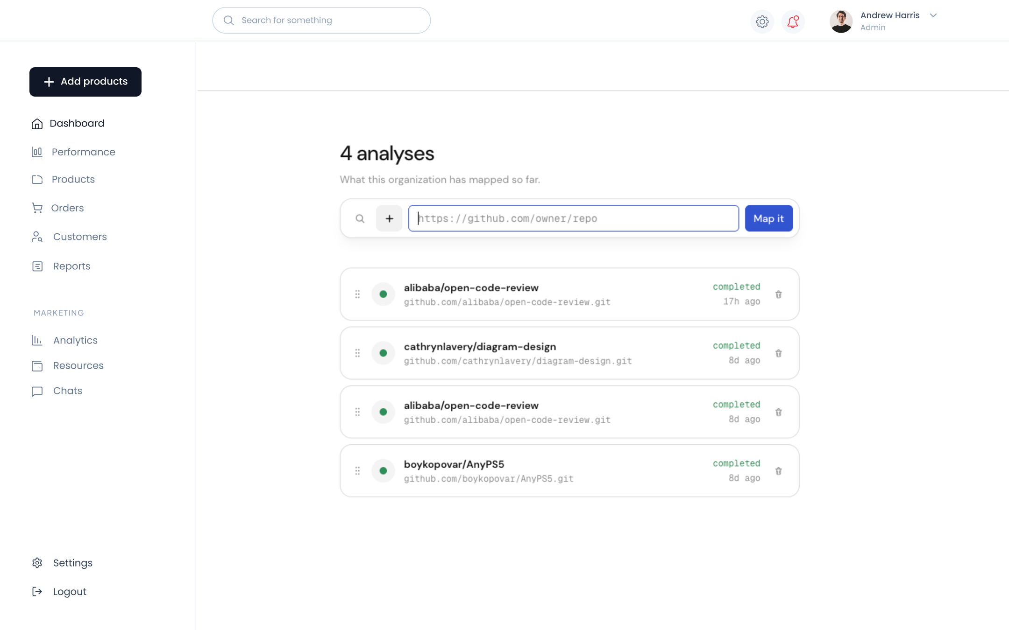
Task: Click drag handle of the boykopovar/AnyPS5 row
Action: [357, 470]
